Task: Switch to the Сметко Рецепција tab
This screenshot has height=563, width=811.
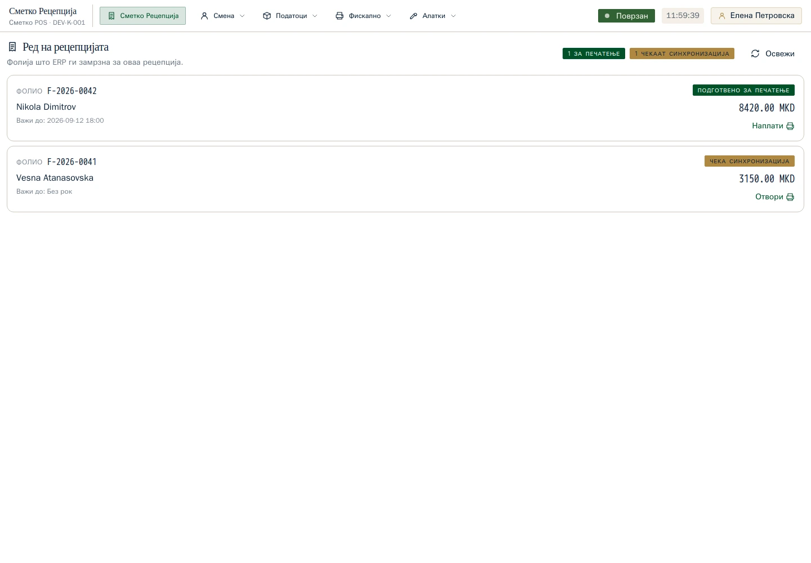Action: (142, 16)
